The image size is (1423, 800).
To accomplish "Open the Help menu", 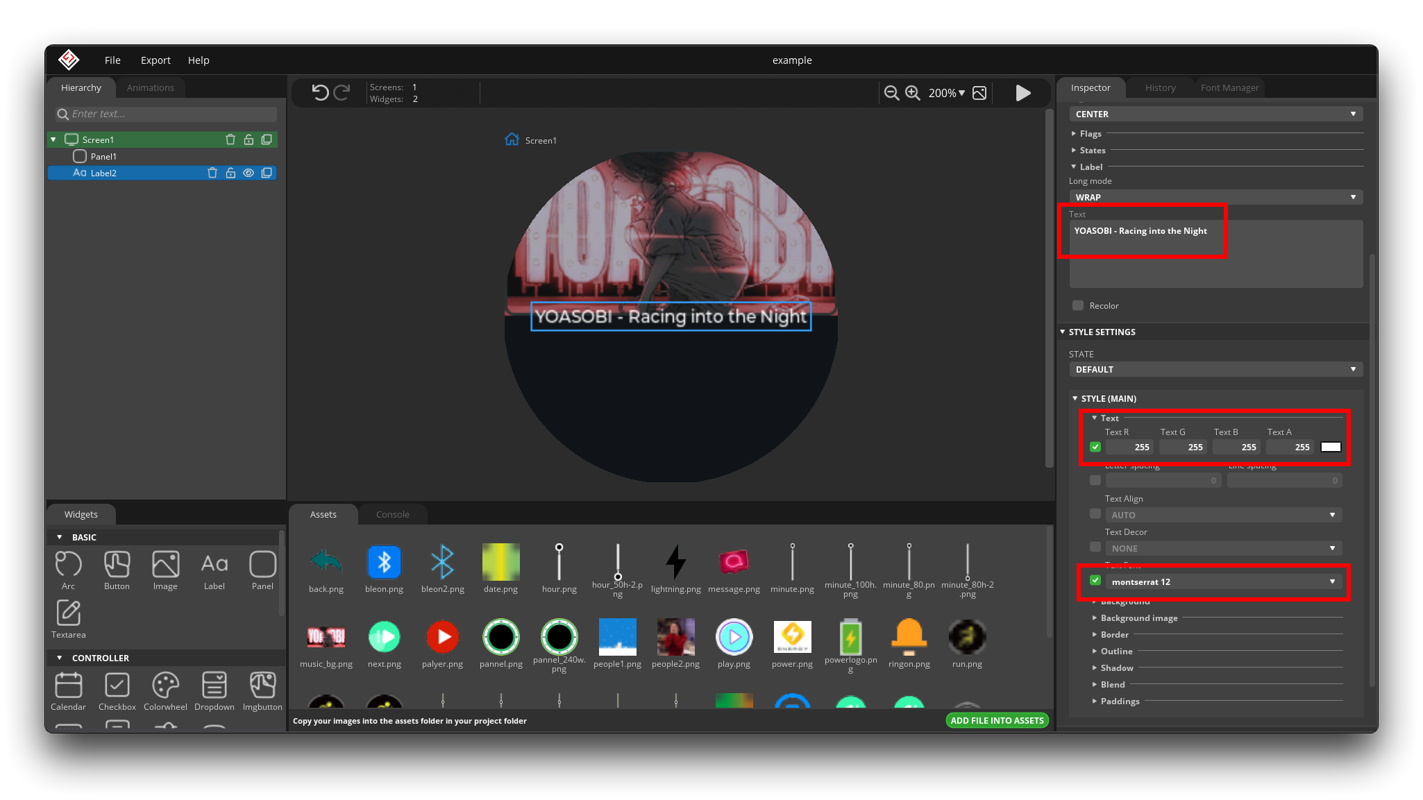I will pos(199,60).
